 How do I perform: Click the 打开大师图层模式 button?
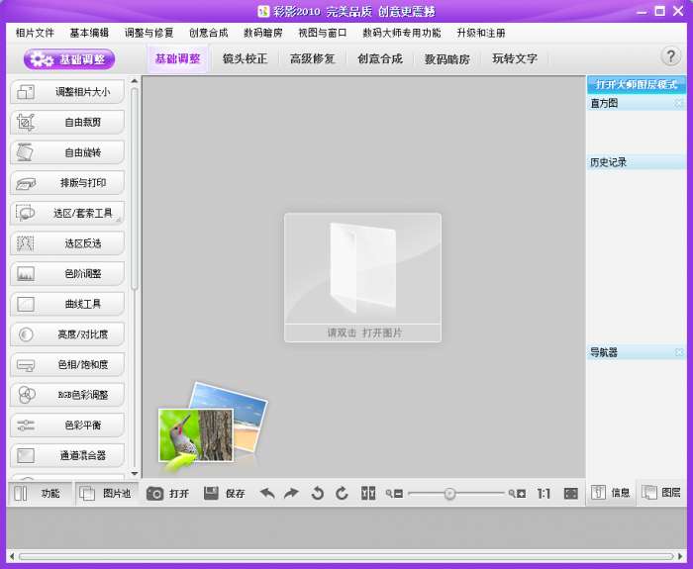pyautogui.click(x=636, y=85)
